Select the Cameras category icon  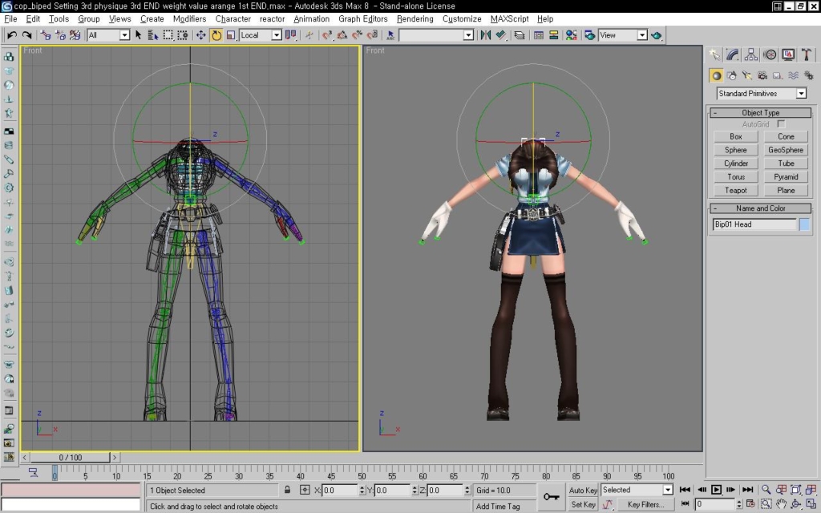pyautogui.click(x=762, y=75)
